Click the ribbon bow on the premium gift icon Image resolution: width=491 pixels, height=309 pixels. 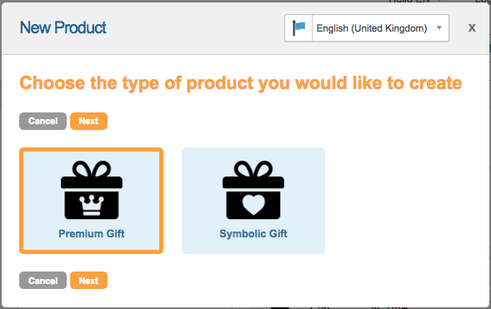[x=92, y=169]
